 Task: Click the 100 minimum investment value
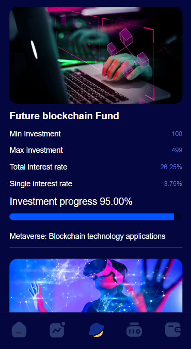[177, 134]
